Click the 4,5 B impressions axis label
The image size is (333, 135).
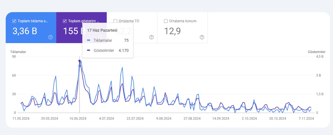click(320, 57)
